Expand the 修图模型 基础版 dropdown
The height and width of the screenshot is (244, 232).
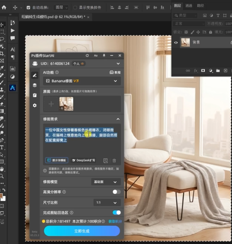[x=106, y=182]
